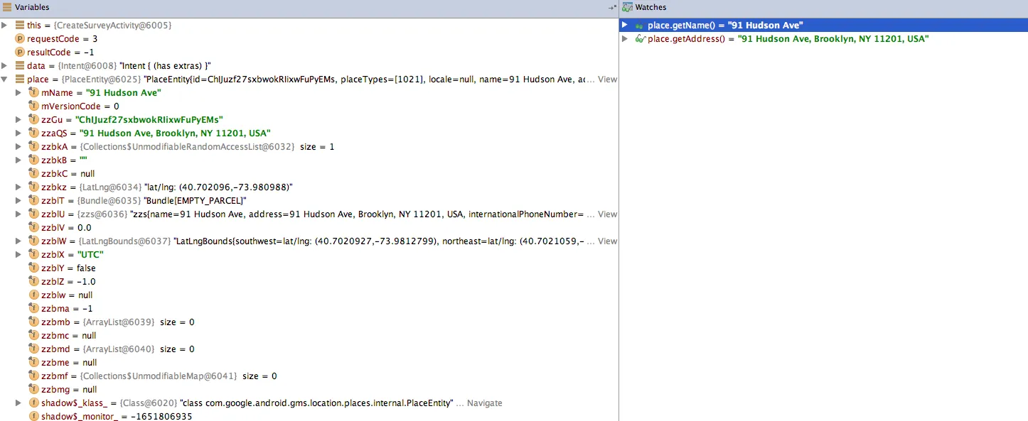
Task: Click the resultCode parameter icon
Action: coord(19,52)
